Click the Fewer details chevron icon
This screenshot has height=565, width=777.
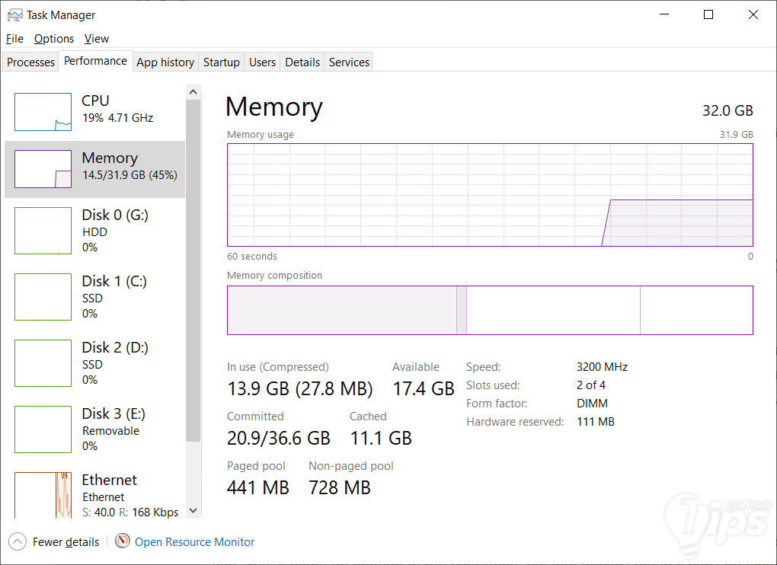click(x=18, y=542)
